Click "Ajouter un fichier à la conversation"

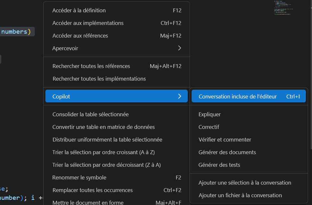coord(240,195)
